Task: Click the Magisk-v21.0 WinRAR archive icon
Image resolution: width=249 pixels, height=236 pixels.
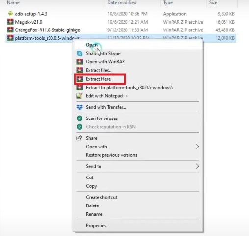Action: click(10, 22)
